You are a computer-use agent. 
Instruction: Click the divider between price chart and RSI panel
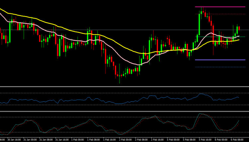(x=124, y=87)
